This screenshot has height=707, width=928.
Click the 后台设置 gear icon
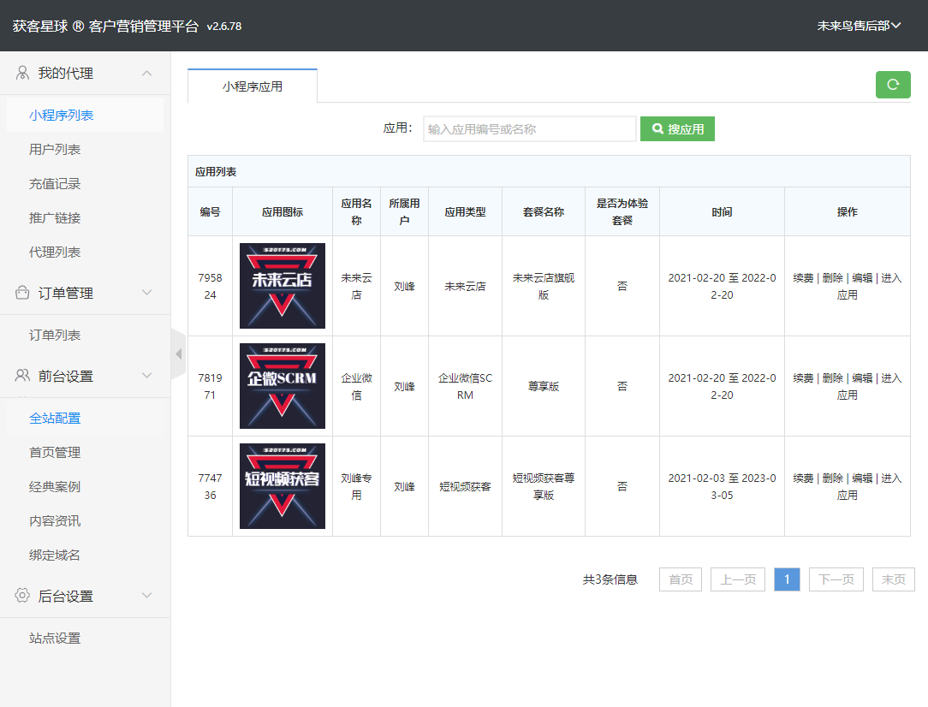22,596
